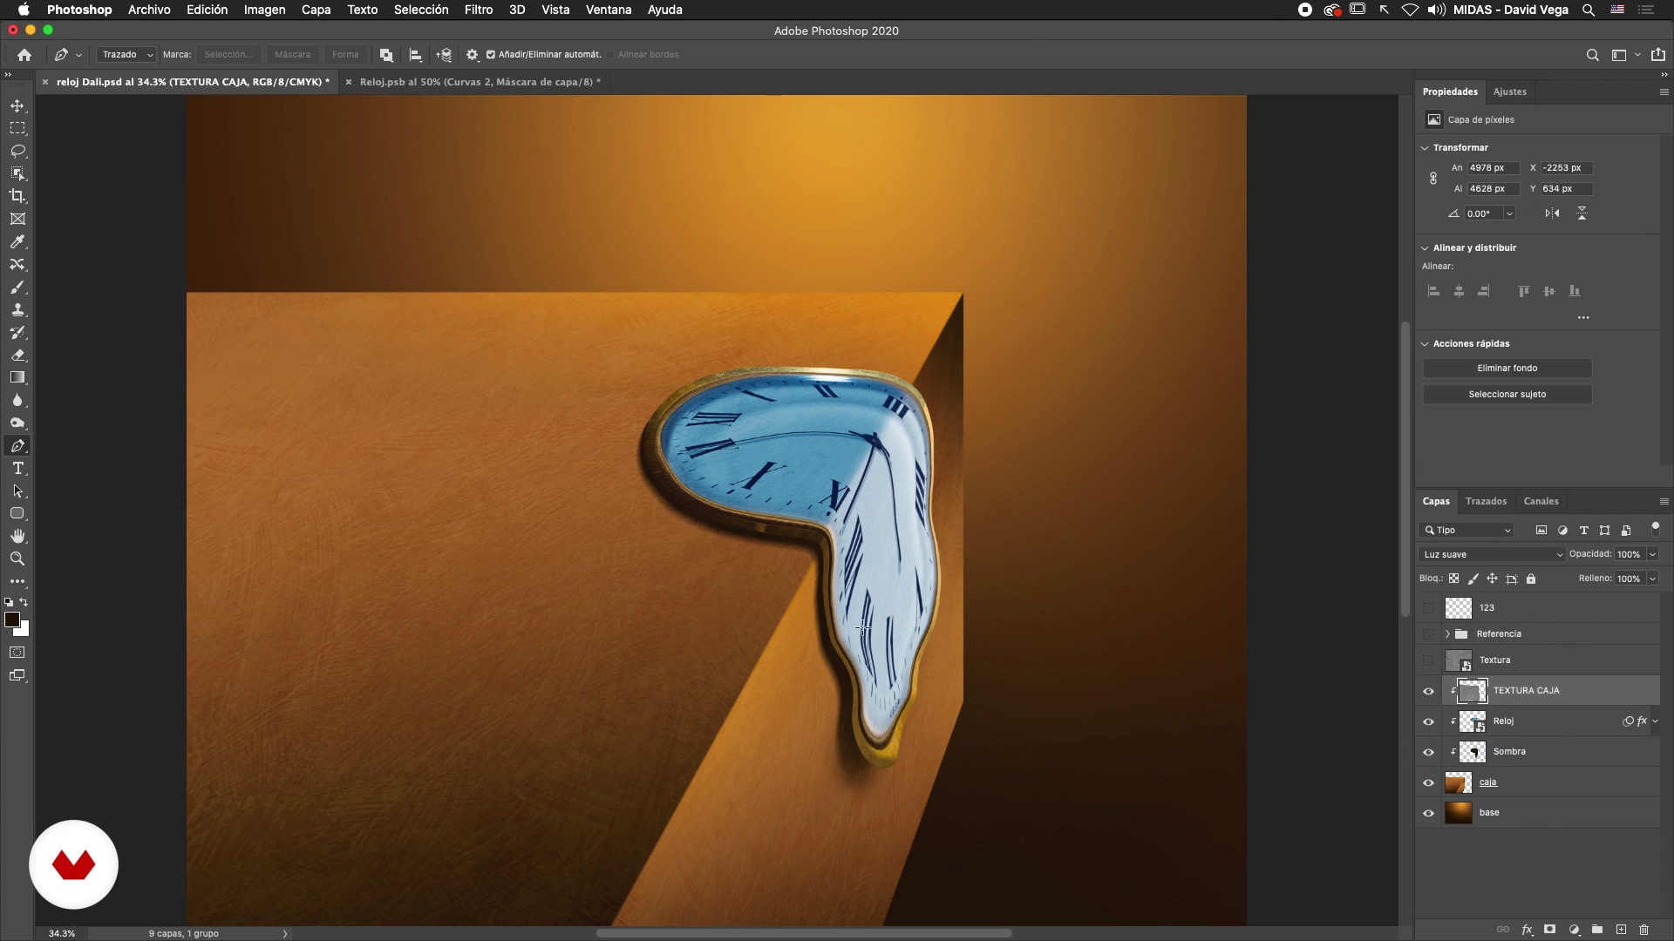
Task: Open the Tipo layer filter dropdown
Action: [1467, 530]
